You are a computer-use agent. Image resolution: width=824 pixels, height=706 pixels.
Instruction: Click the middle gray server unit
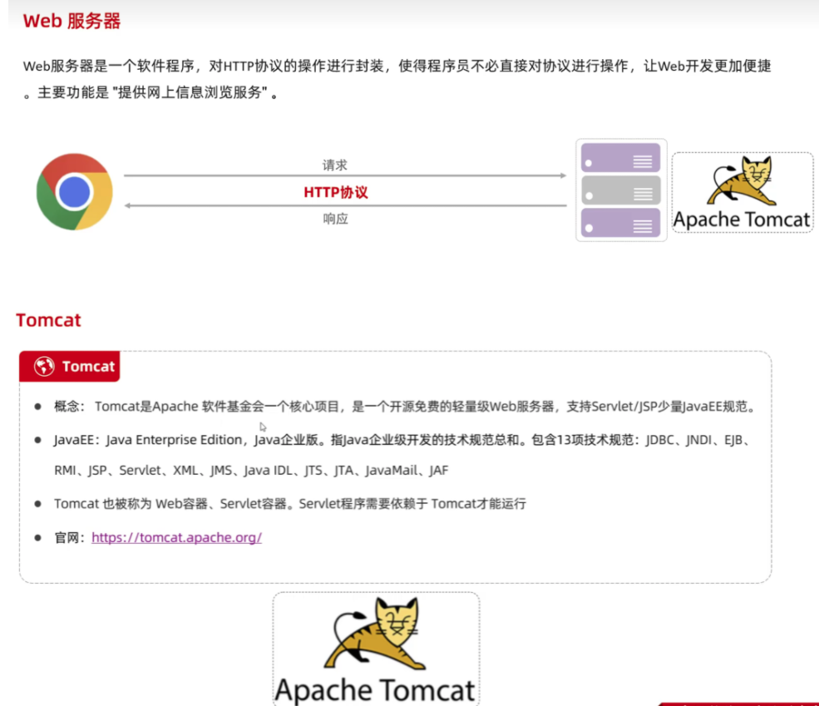coord(620,190)
